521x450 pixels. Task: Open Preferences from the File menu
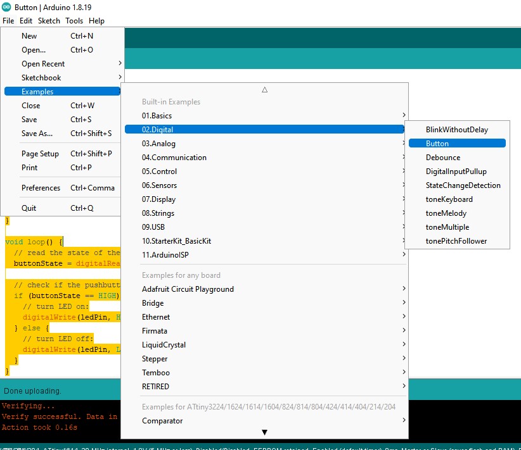(x=63, y=188)
